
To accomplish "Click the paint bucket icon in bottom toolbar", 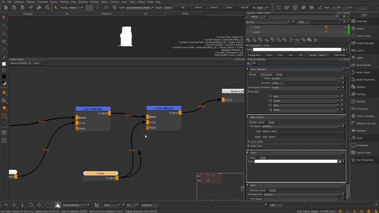I will [57, 205].
